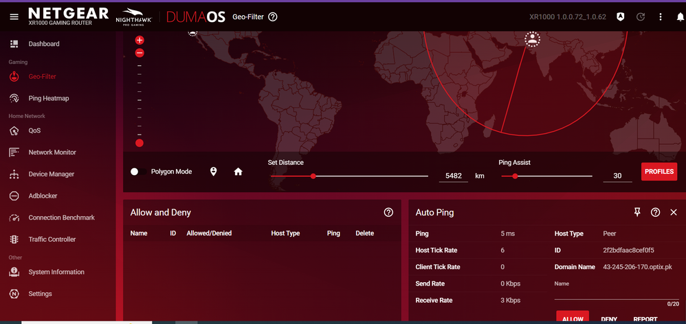Image resolution: width=686 pixels, height=324 pixels.
Task: Zoom out the map with minus button
Action: point(140,53)
